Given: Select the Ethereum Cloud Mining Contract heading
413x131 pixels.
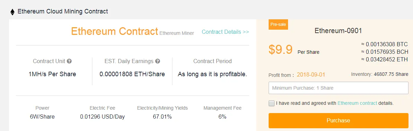Looking at the screenshot, I should [63, 12].
